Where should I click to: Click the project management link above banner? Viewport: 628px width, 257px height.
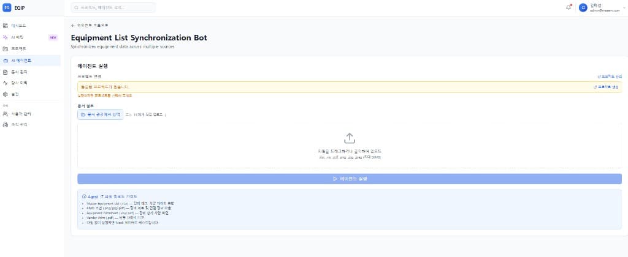click(x=609, y=76)
